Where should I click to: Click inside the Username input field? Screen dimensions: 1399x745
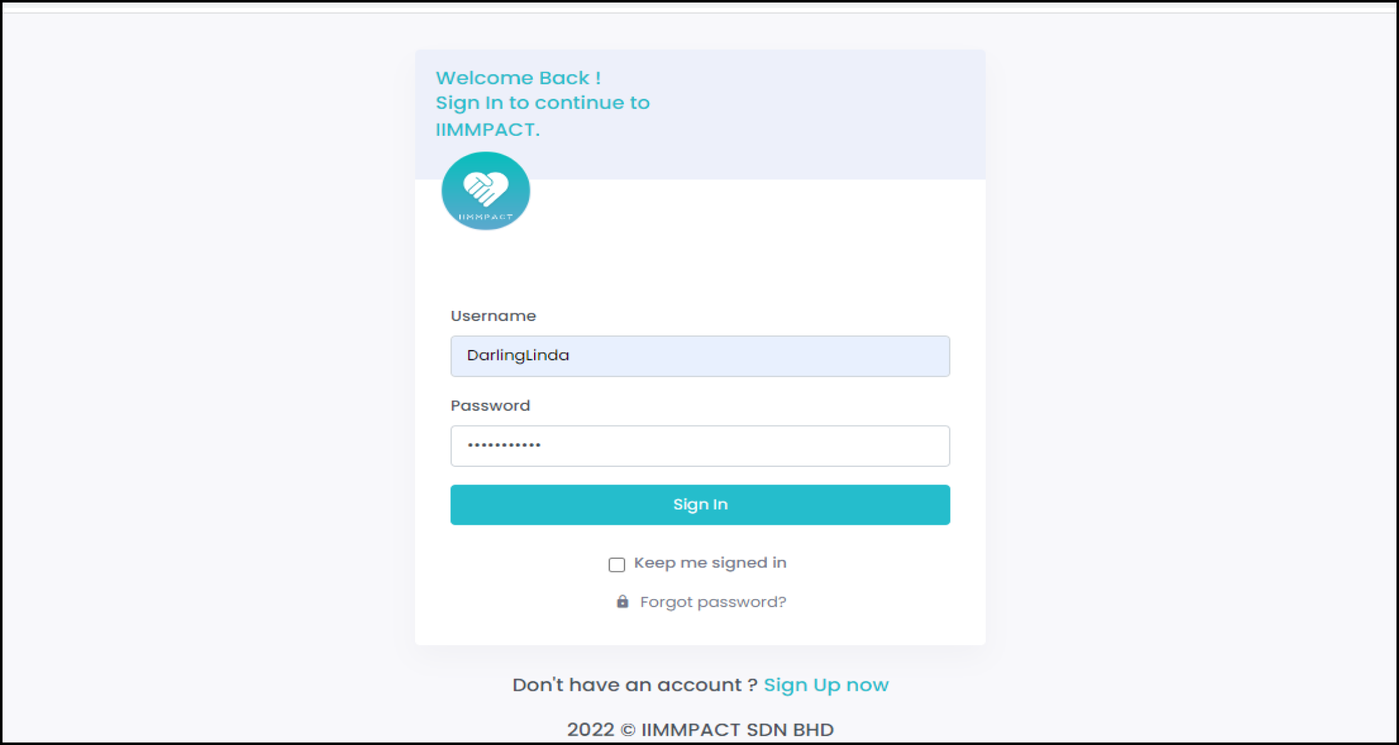[x=700, y=356]
